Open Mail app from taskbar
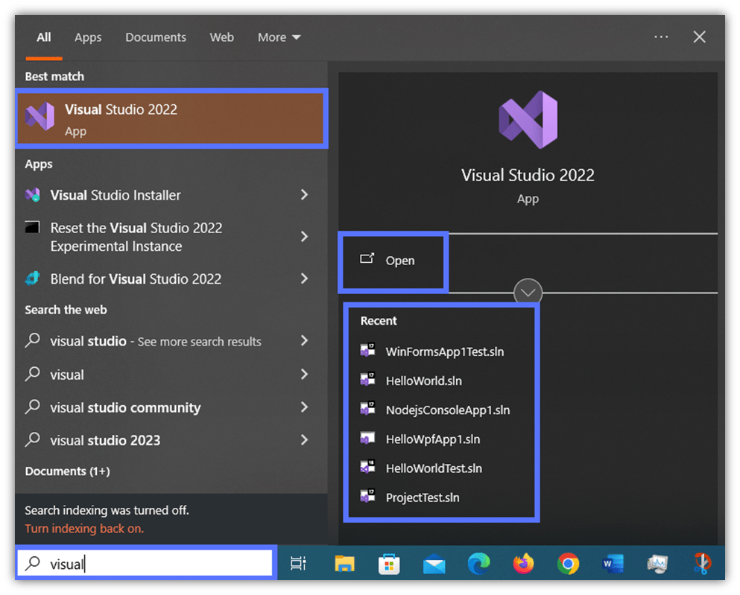 pos(434,564)
